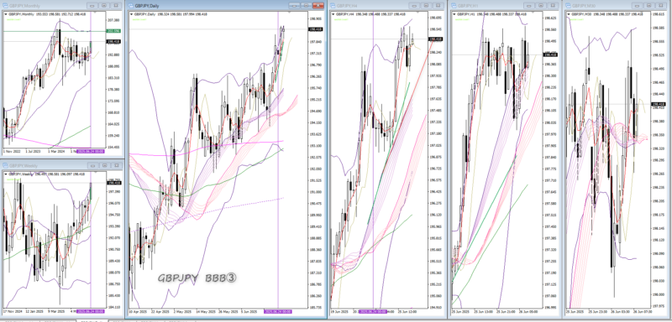Close the GBPJPY,H1 chart window
This screenshot has height=322, width=672.
point(553,6)
